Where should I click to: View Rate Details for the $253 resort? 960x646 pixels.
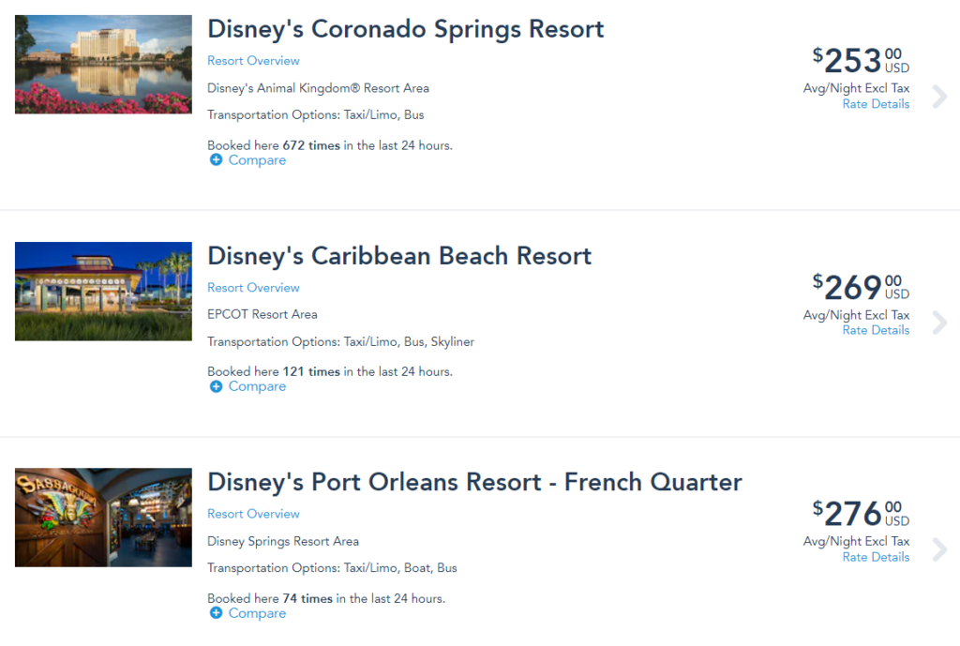click(876, 104)
